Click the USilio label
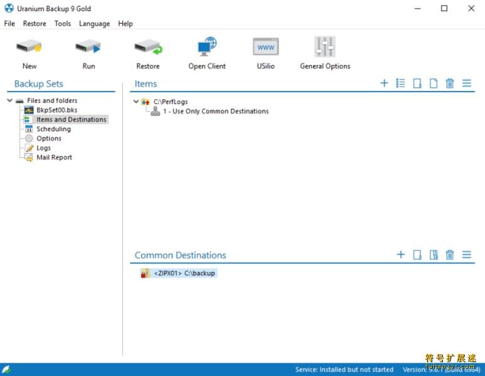This screenshot has height=376, width=485. coord(265,66)
